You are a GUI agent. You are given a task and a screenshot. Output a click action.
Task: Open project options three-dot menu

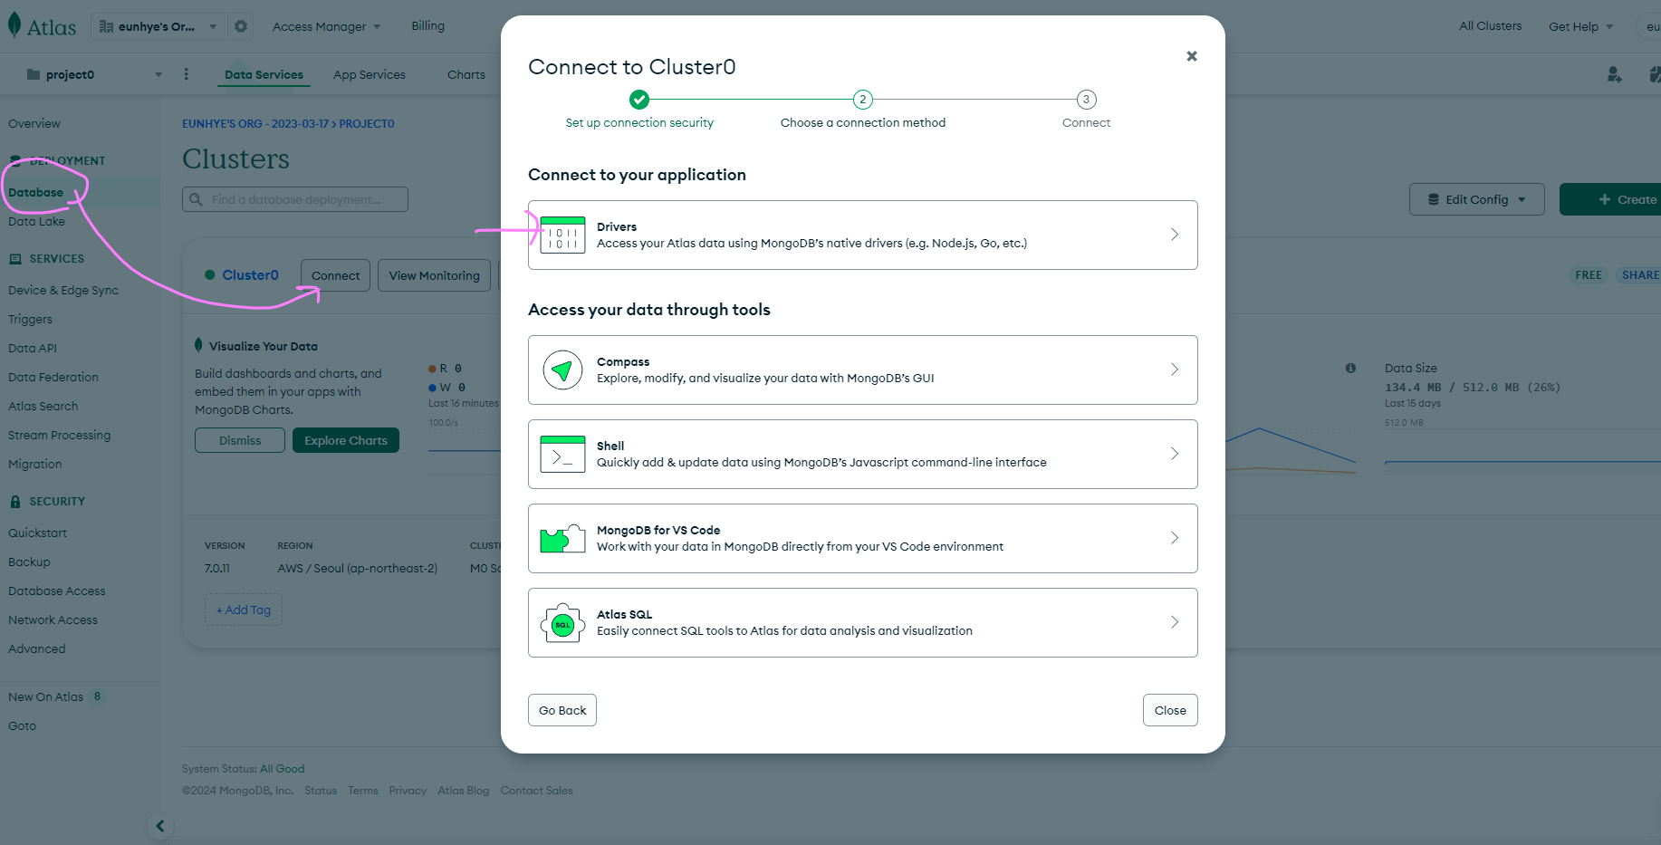coord(187,74)
